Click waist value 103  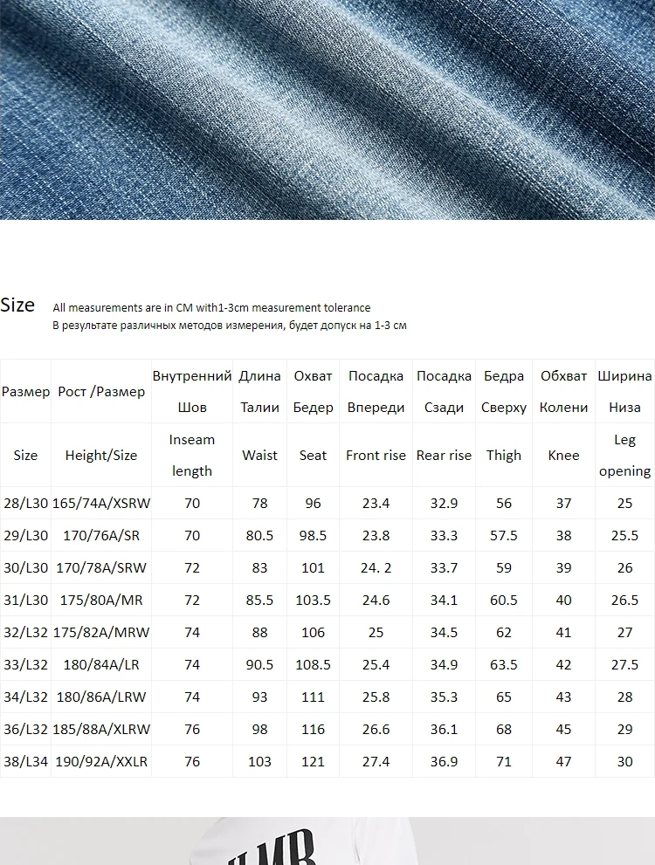tap(259, 761)
